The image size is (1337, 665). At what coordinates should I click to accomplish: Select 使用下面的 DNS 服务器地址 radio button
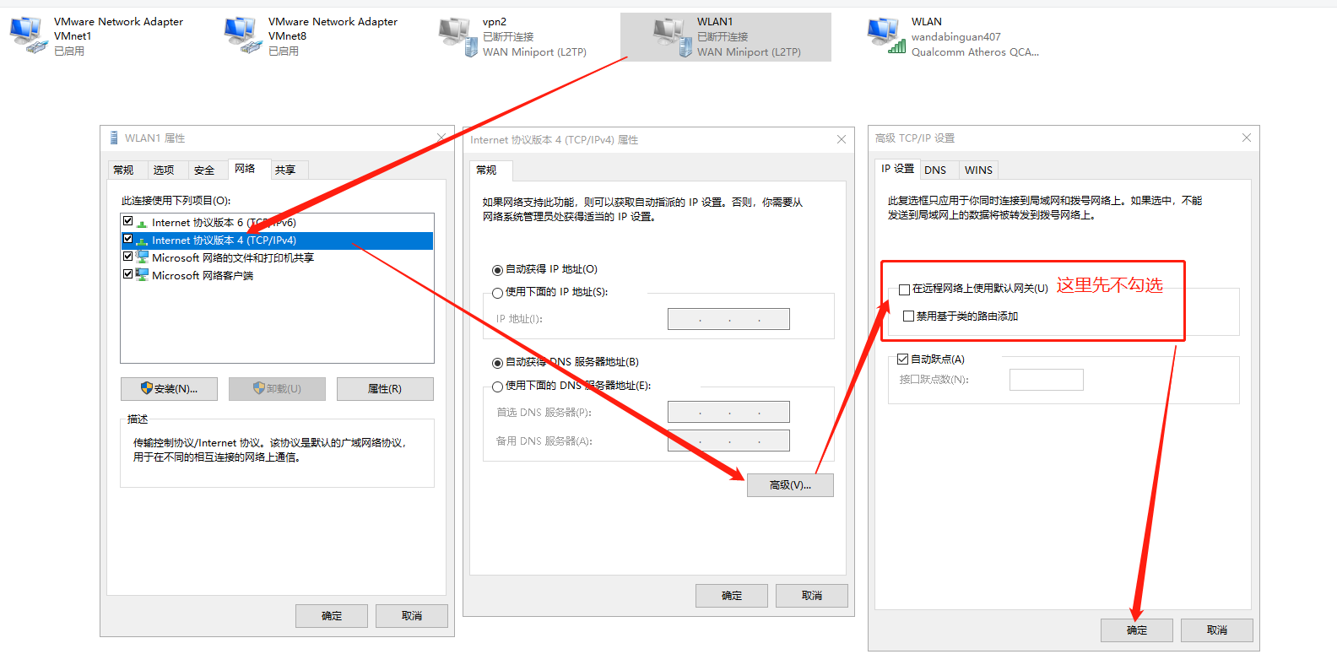[497, 387]
